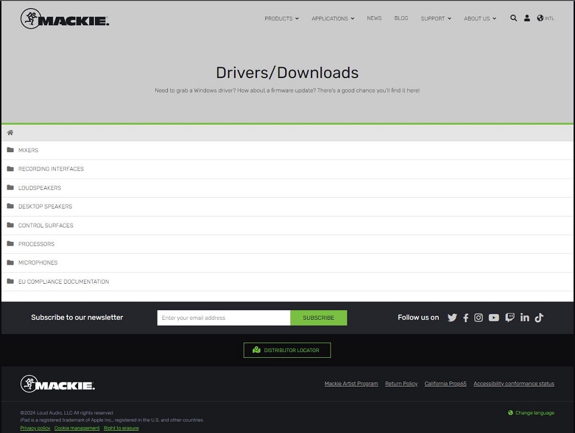This screenshot has width=575, height=433.
Task: Click the Subscribe button
Action: (x=319, y=318)
